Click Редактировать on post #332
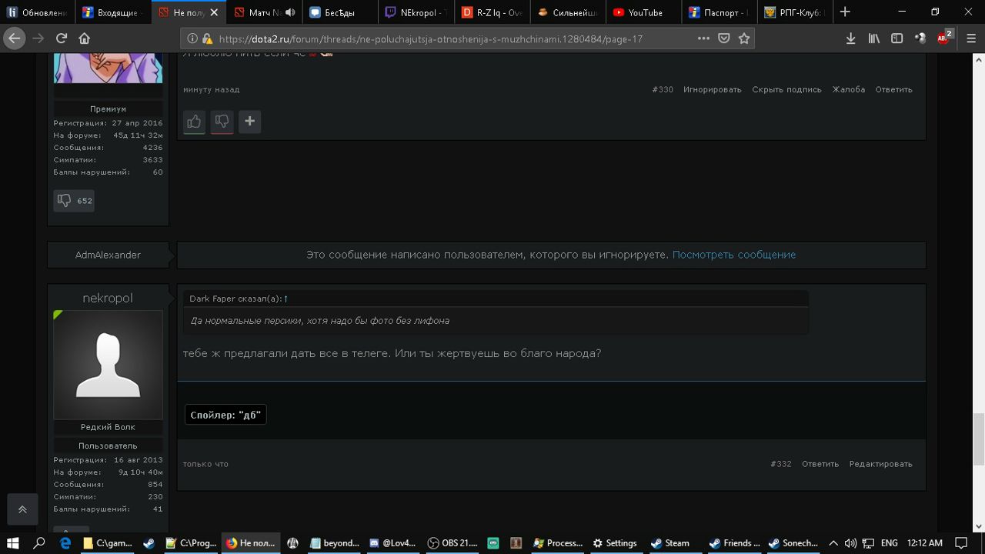Viewport: 985px width, 554px height. click(880, 464)
